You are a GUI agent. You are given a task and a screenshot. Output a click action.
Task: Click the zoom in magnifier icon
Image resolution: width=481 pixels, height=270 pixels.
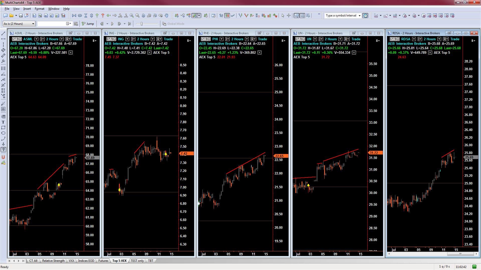[x=132, y=15]
